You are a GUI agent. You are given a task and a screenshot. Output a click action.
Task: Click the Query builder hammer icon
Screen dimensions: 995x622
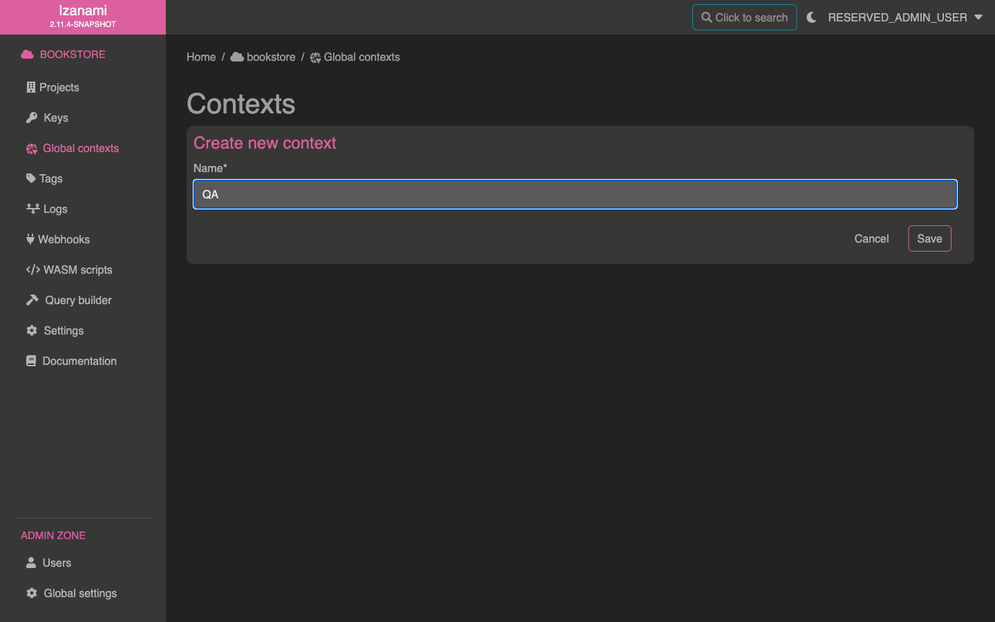pos(32,300)
